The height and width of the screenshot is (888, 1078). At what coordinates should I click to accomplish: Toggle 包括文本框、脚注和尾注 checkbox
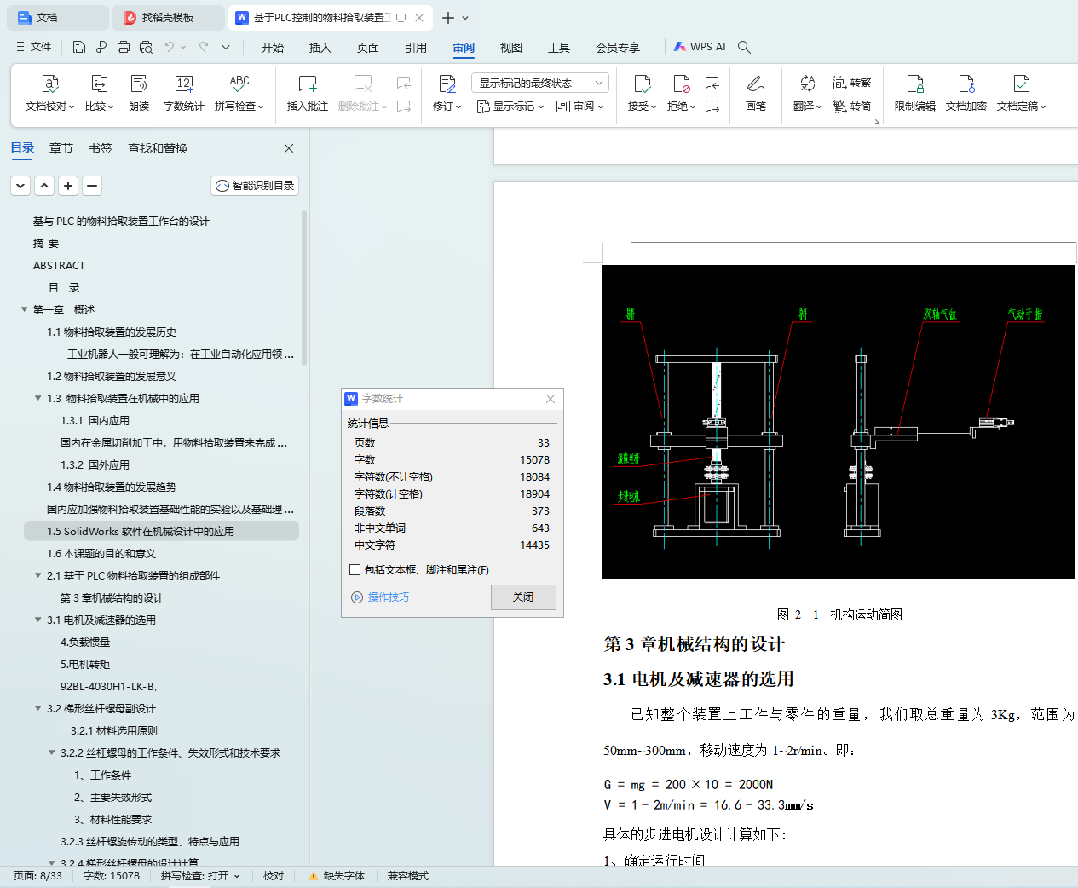tap(355, 569)
